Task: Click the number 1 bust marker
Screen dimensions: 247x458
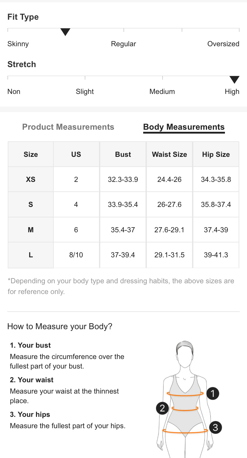Action: pyautogui.click(x=213, y=394)
